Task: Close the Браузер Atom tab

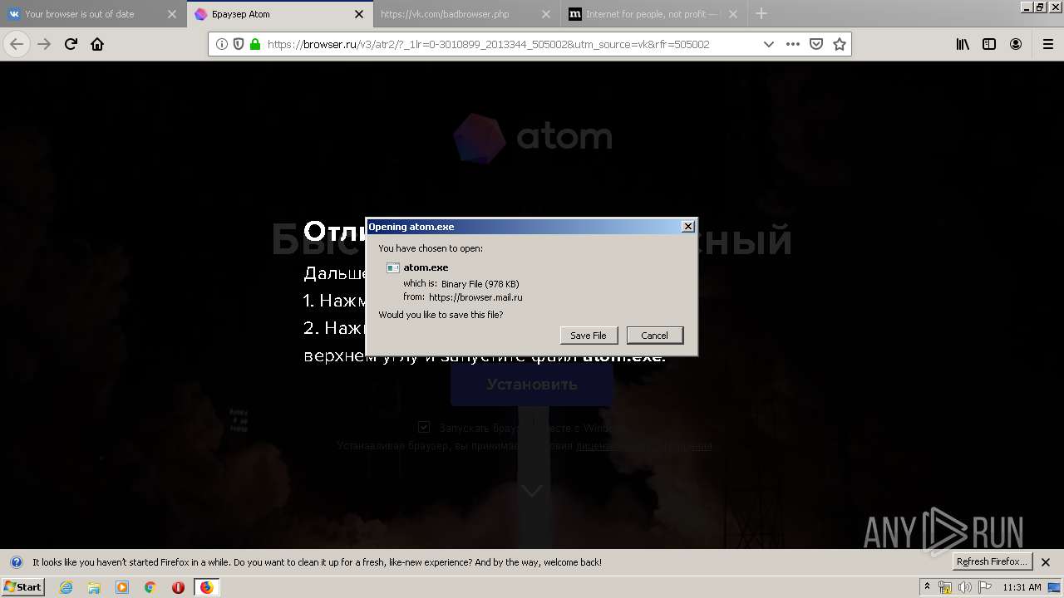Action: pyautogui.click(x=359, y=14)
